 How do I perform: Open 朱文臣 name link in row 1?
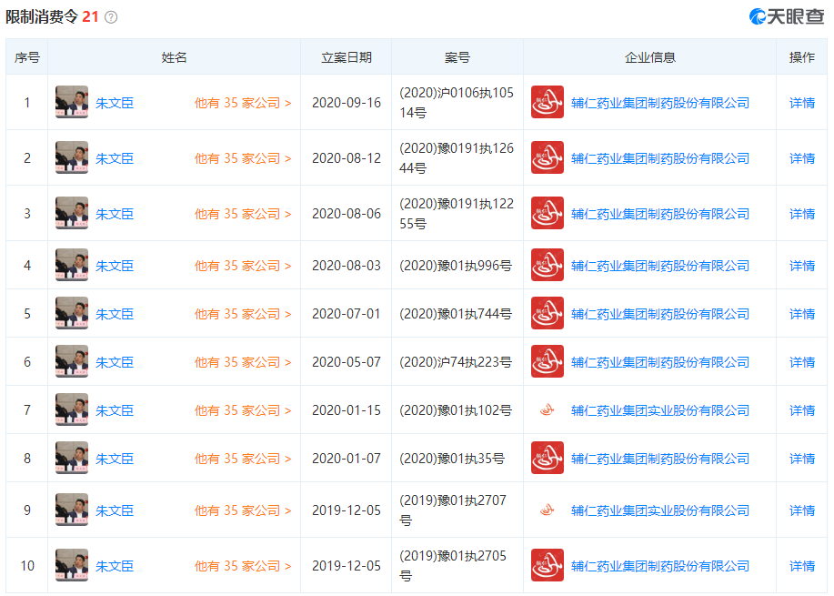point(115,103)
